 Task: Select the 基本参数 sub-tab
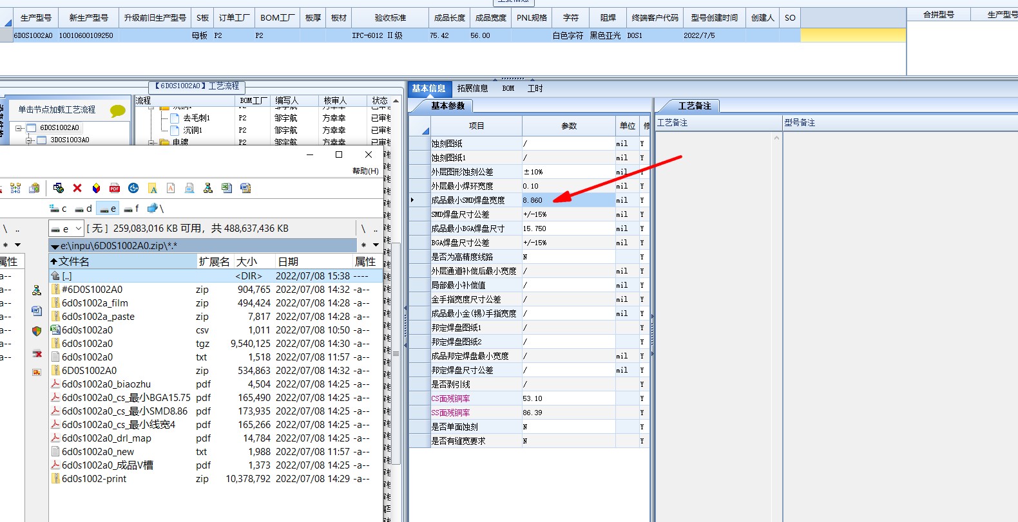point(448,106)
